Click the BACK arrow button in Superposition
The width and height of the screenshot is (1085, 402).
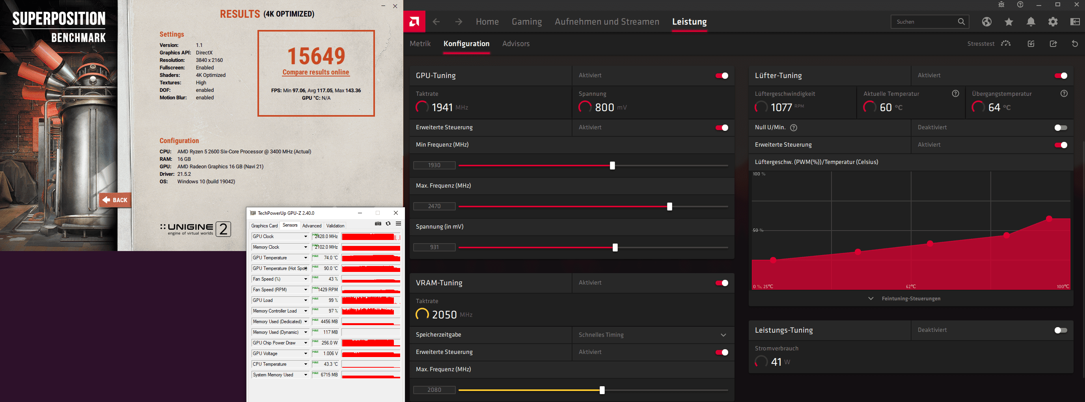[x=115, y=200]
